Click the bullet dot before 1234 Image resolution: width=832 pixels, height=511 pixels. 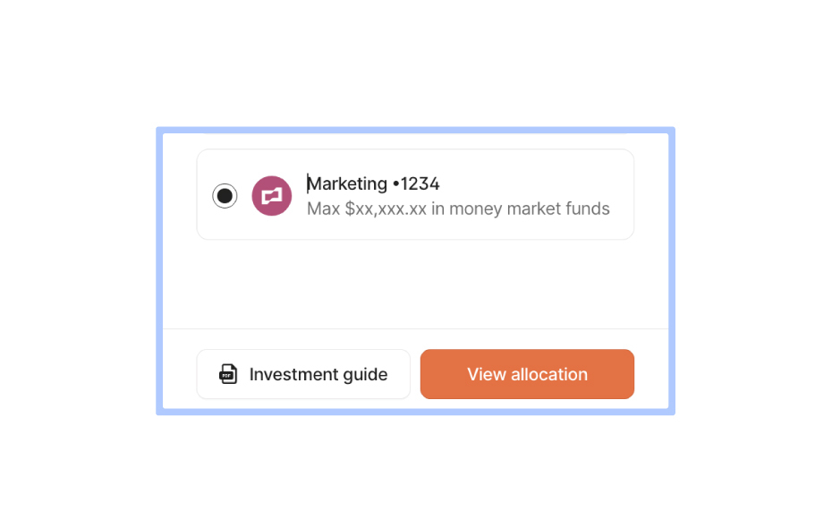point(395,184)
